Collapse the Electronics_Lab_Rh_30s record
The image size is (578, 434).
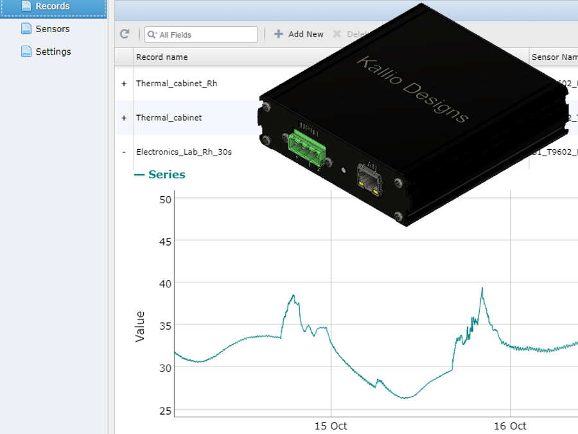(123, 152)
